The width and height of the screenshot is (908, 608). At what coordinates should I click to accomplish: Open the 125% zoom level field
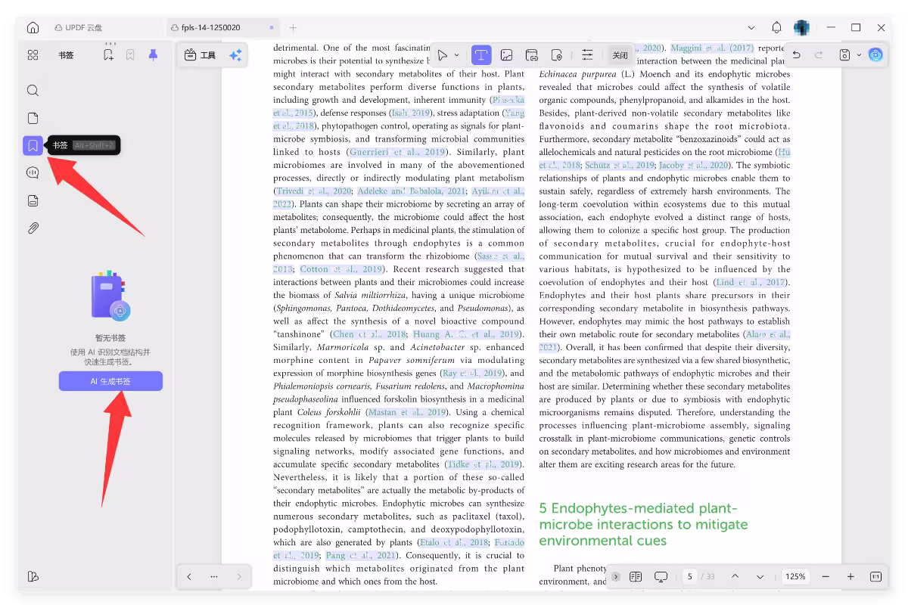795,576
